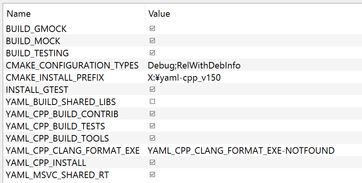The image size is (362, 183).
Task: Select the CMAKE_CONFIGURATION_TYPES entry name
Action: tap(72, 65)
